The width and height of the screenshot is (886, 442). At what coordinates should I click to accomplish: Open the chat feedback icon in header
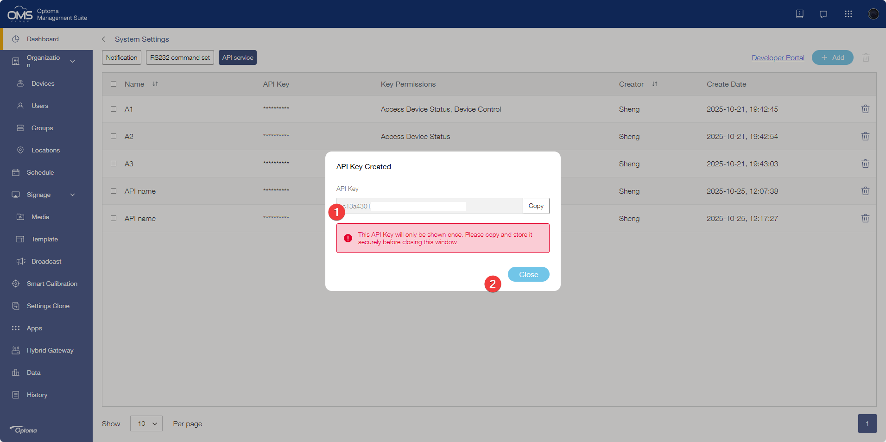tap(823, 14)
